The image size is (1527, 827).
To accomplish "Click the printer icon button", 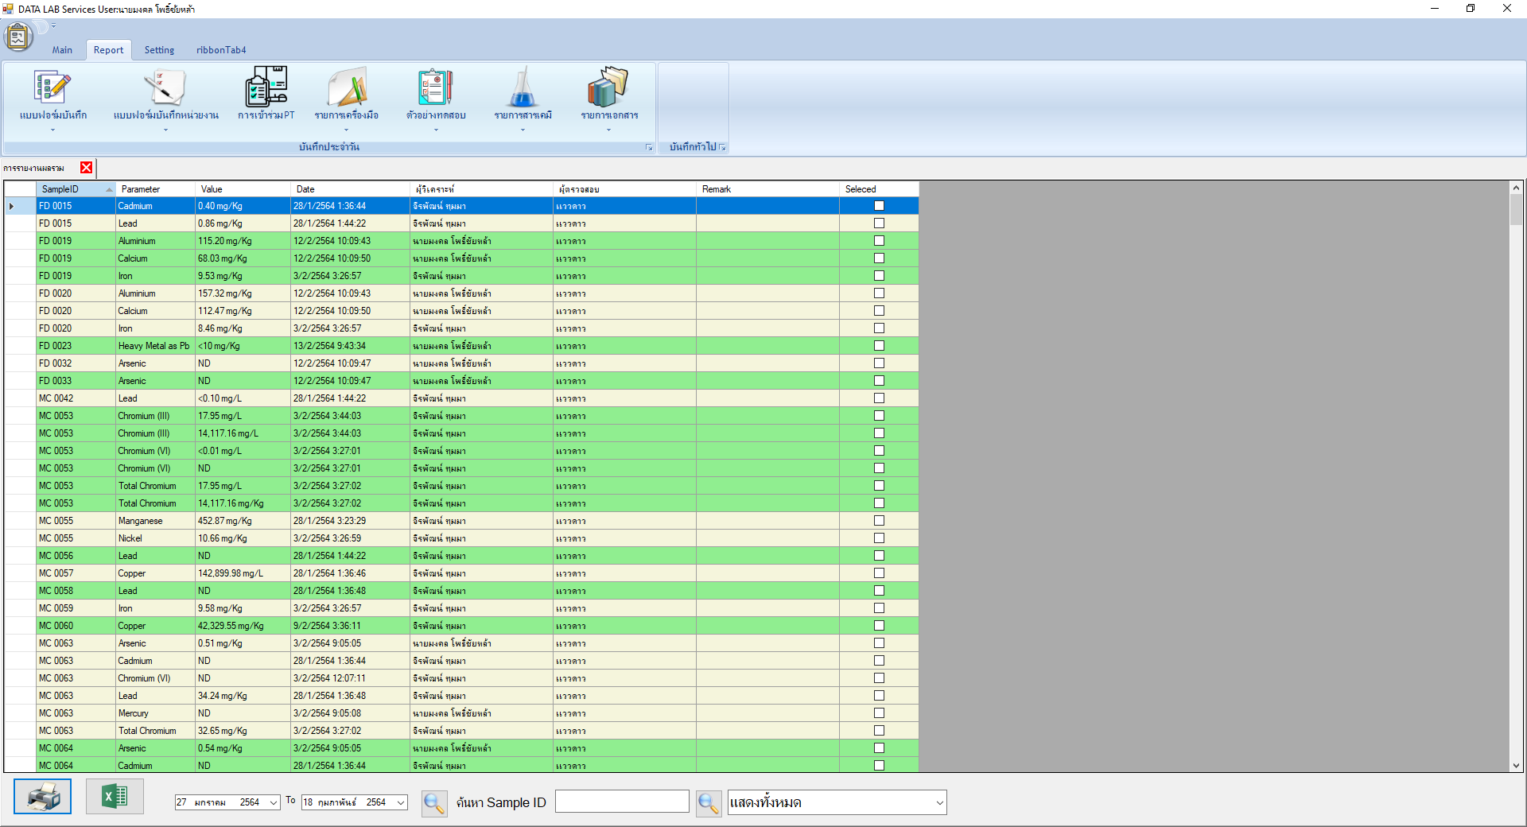I will click(x=43, y=796).
